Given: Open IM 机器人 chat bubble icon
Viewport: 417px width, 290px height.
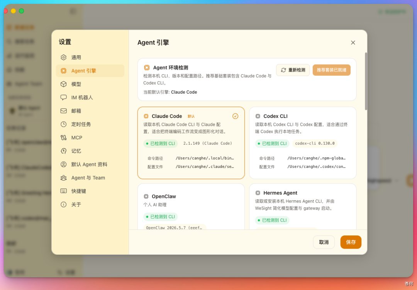Looking at the screenshot, I should pos(63,97).
